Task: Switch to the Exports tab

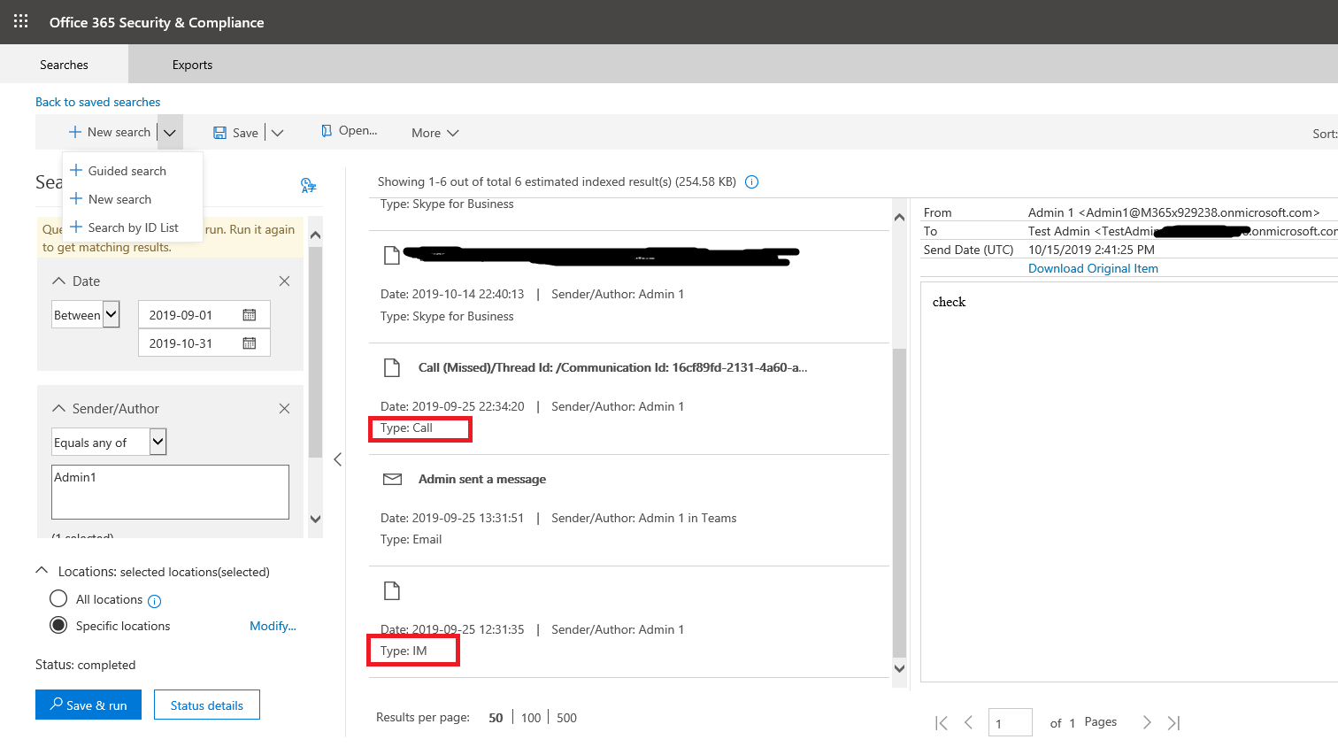Action: point(192,65)
